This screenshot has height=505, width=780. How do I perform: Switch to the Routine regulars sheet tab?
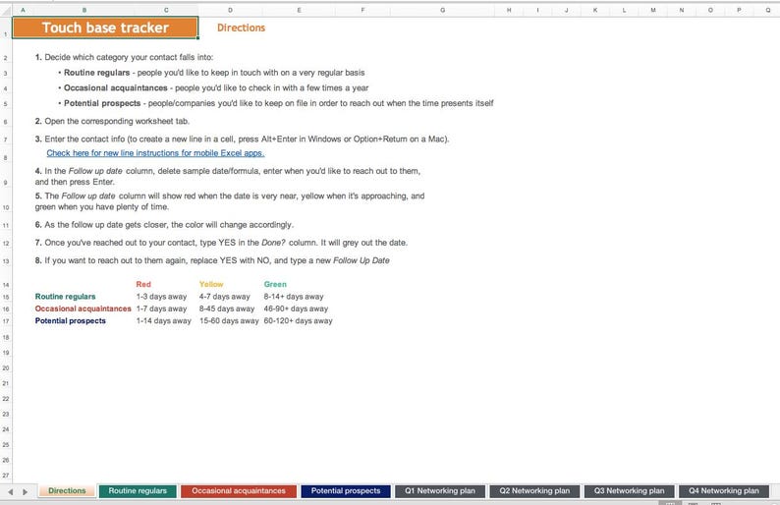138,490
